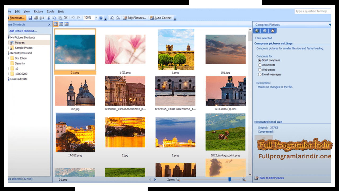Click the E-mail pictures toolbar icon
Screen dimensions: 339x191
42,18
